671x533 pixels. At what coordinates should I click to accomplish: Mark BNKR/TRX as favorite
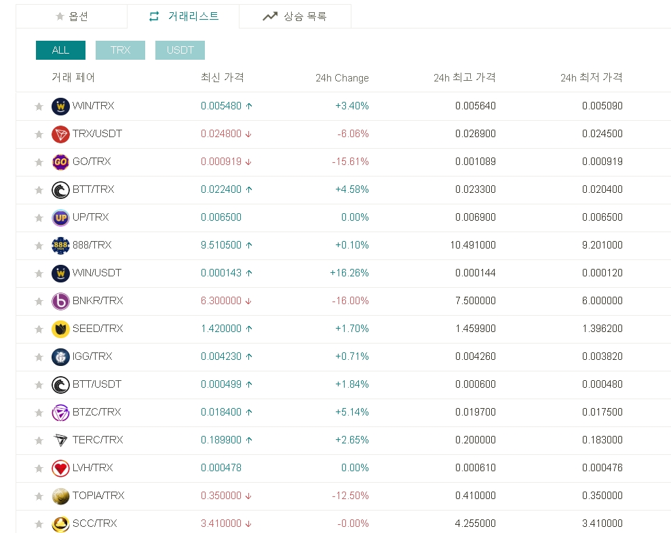[39, 301]
